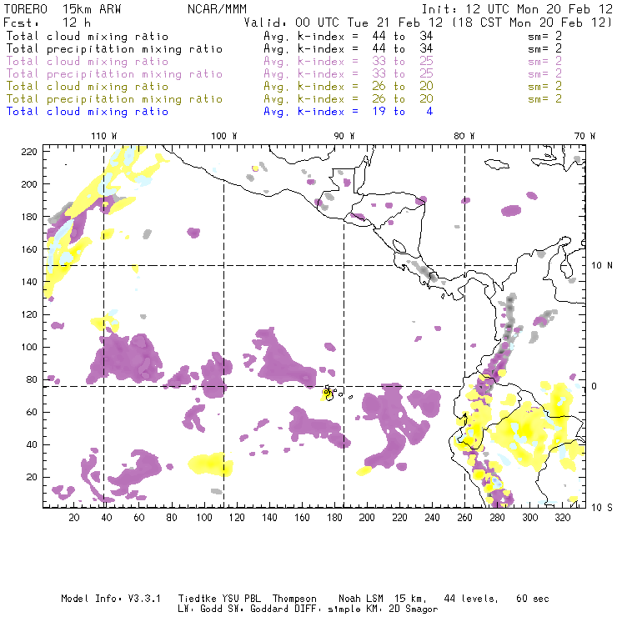The height and width of the screenshot is (617, 617).
Task: Click the y-axis tick label "140"
Action: 29,282
